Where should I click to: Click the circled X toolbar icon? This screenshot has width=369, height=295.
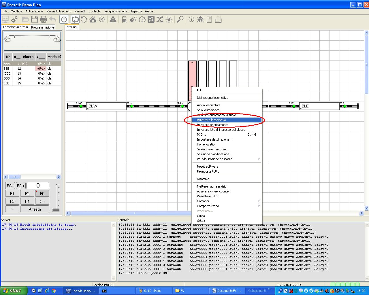[102, 20]
